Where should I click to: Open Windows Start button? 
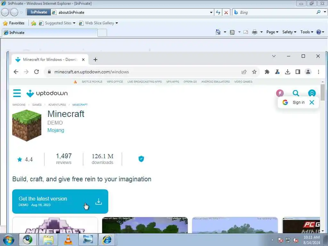[x=8, y=240]
